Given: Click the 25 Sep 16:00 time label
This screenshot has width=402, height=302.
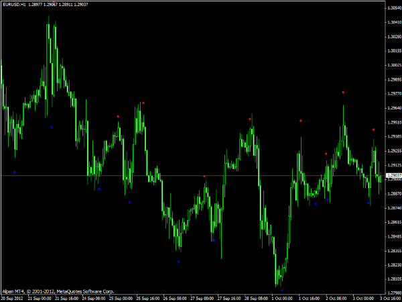Looking at the screenshot, I should [147, 299].
